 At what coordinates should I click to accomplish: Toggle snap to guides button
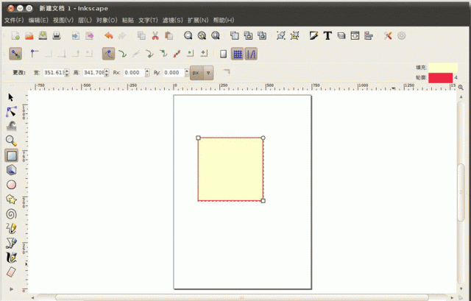pos(251,54)
